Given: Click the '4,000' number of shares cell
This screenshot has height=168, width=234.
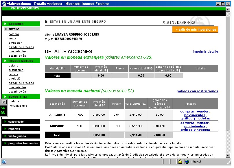Looking at the screenshot, I should [x=79, y=115].
